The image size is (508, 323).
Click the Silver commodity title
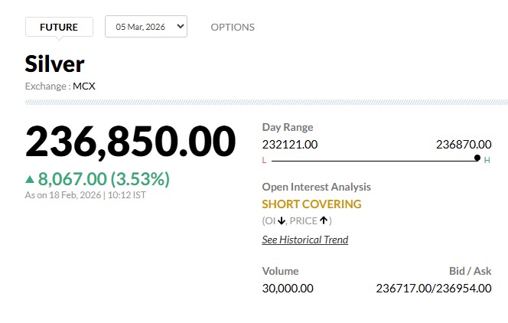click(x=54, y=64)
